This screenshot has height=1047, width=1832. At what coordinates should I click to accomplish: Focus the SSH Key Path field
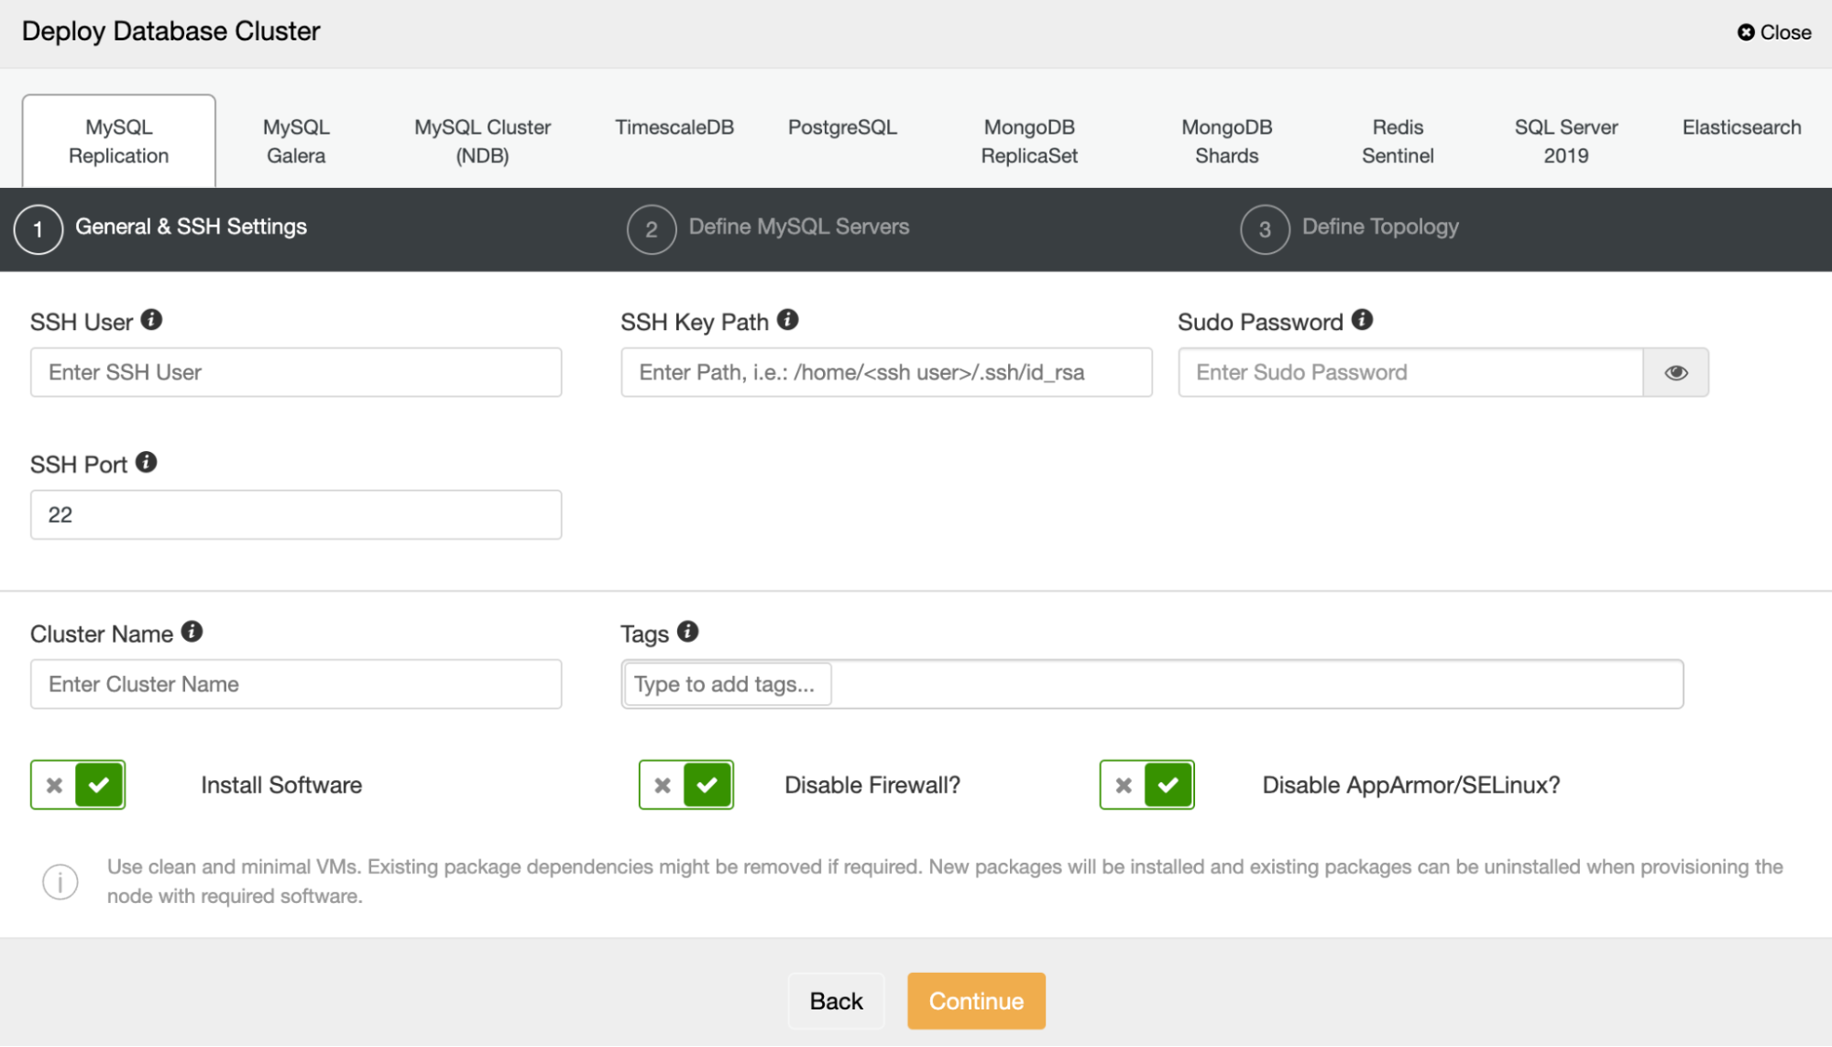(x=886, y=372)
